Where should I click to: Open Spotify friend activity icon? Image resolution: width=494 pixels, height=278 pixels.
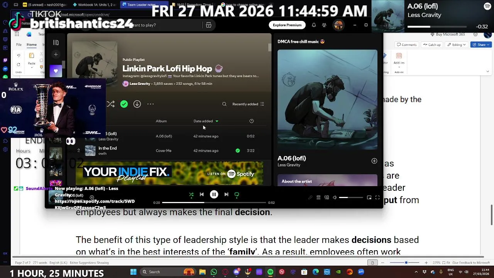324,25
